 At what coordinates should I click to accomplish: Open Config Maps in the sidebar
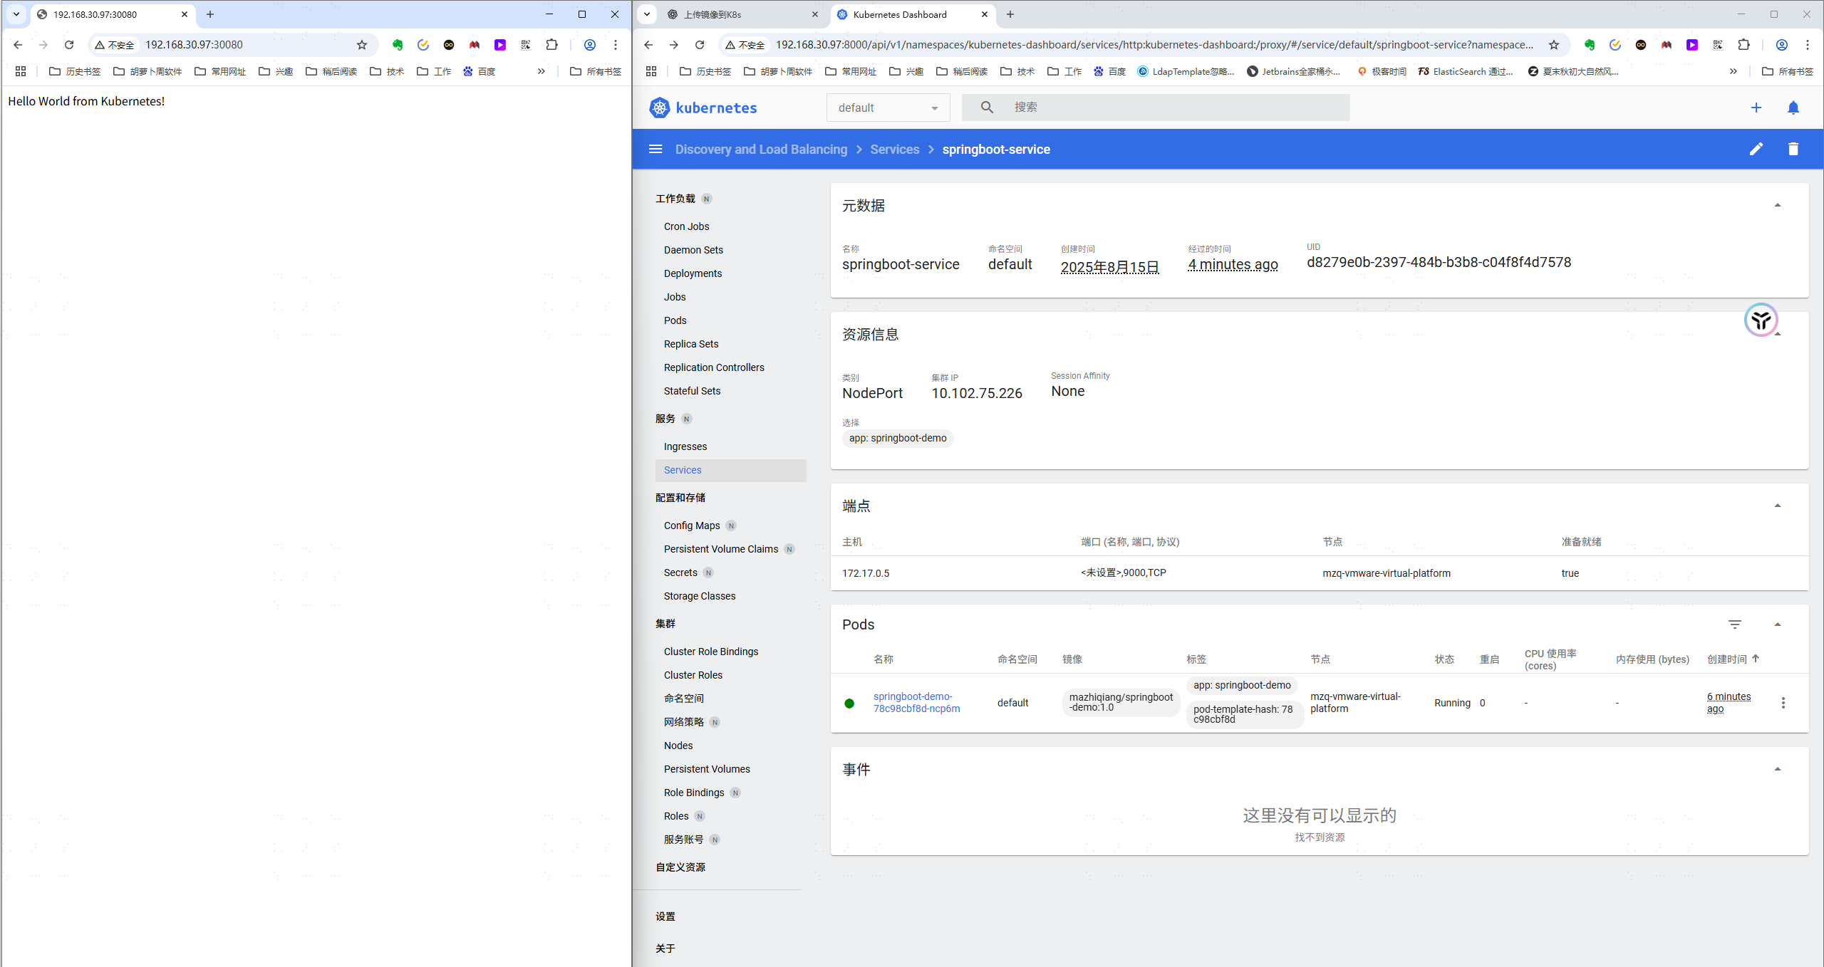click(691, 526)
